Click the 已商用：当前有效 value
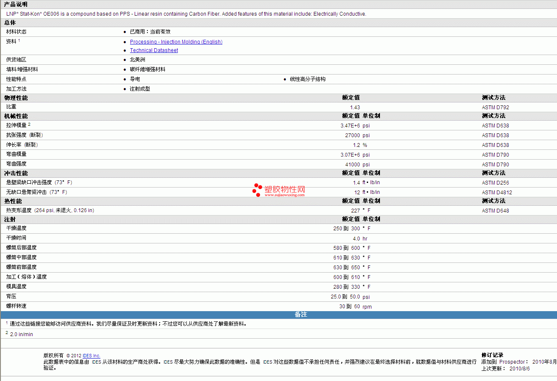The image size is (557, 381). coord(150,32)
